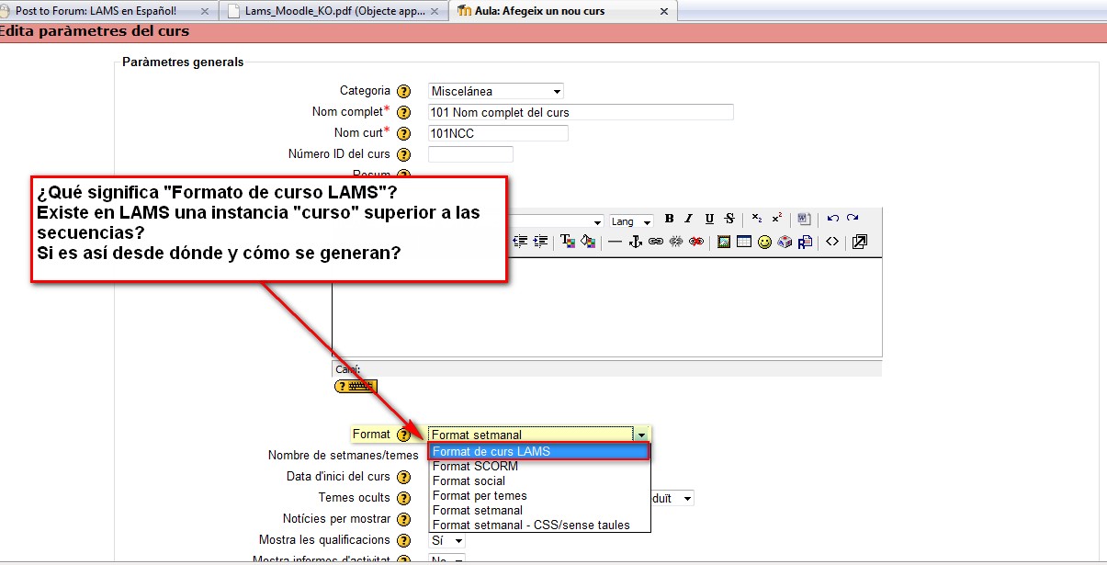This screenshot has width=1107, height=565.
Task: Open the Categoria dropdown showing Miscelánea
Action: [496, 91]
